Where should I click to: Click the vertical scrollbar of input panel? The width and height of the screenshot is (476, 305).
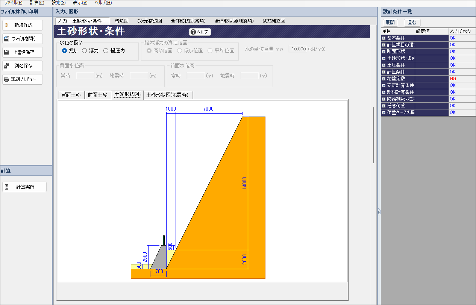pos(373,135)
